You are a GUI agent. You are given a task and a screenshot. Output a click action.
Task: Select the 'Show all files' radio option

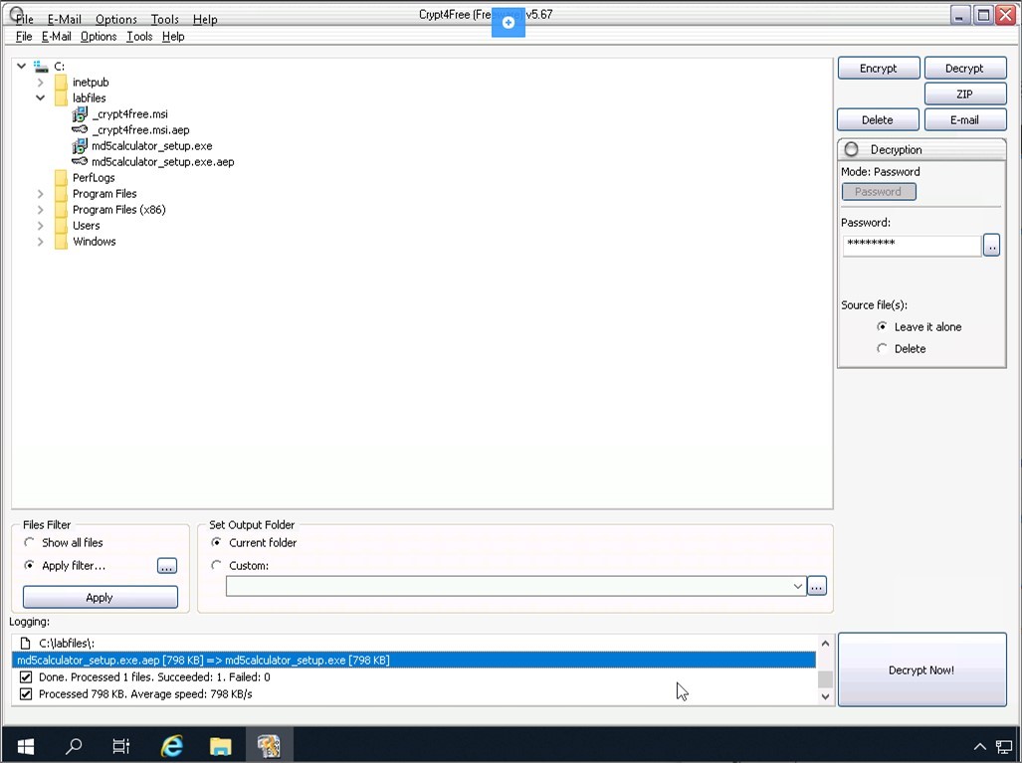coord(30,543)
